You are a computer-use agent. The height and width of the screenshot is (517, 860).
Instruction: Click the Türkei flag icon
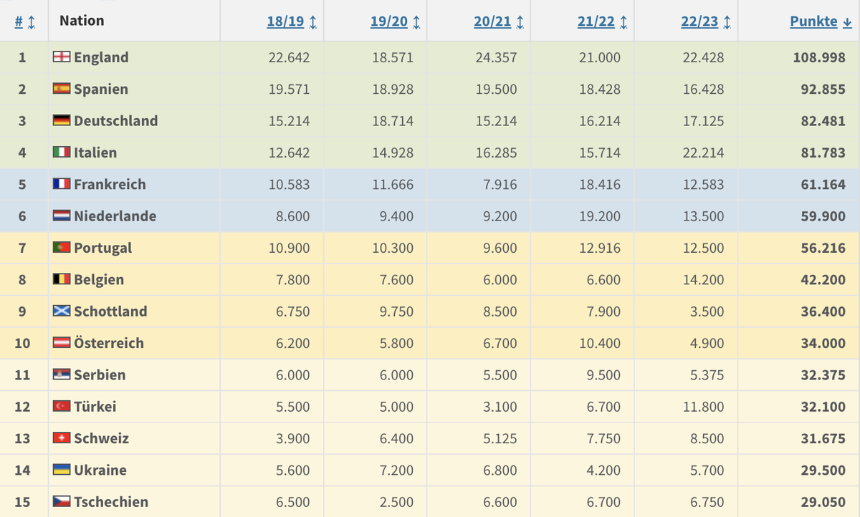(x=62, y=406)
